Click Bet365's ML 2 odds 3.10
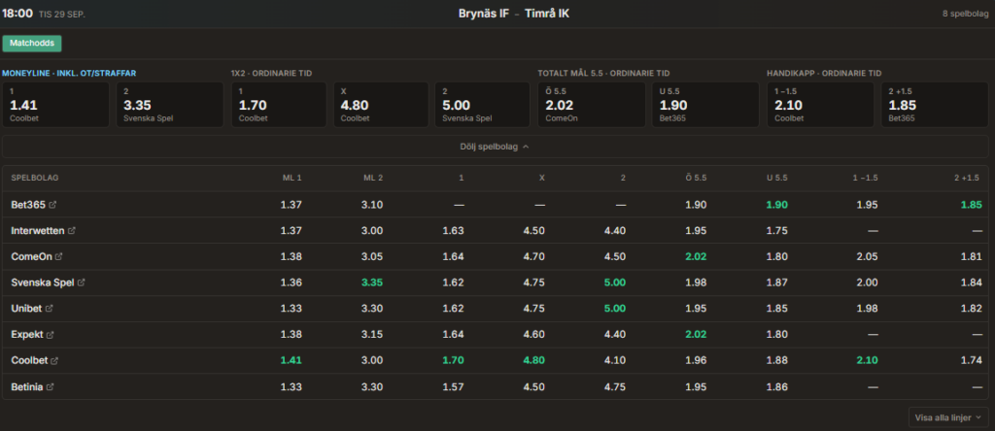 (x=372, y=205)
